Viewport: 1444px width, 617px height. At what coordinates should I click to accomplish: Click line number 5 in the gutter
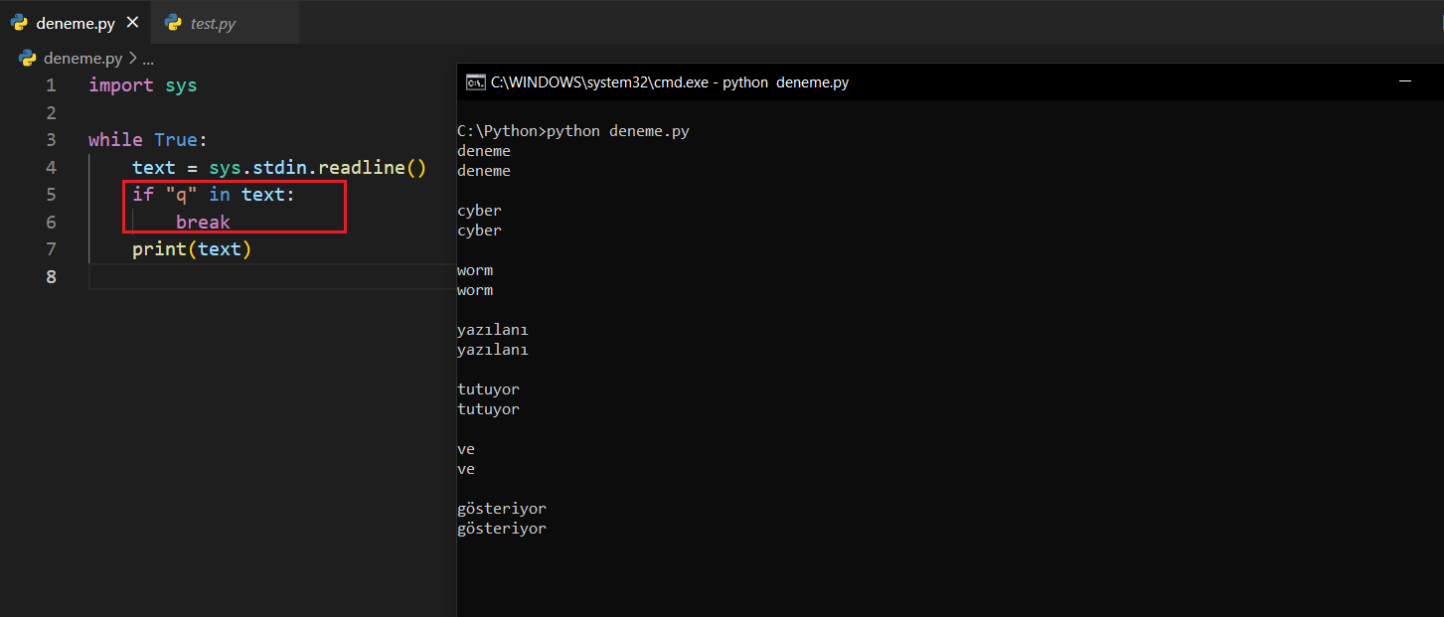coord(51,195)
